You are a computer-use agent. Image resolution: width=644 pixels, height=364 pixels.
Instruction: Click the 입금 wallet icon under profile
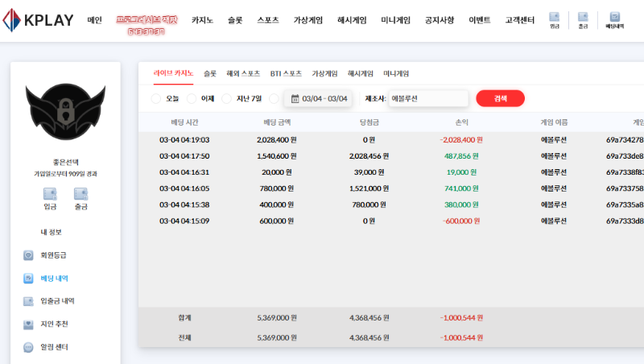[x=50, y=197]
